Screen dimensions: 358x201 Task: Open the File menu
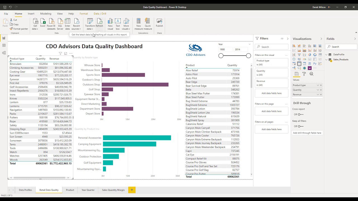6,13
